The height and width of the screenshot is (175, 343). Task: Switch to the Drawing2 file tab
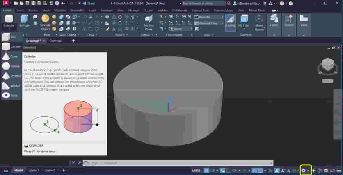56,41
